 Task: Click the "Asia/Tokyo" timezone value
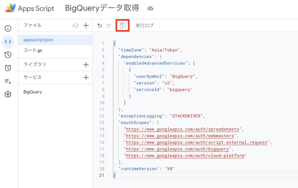point(164,50)
